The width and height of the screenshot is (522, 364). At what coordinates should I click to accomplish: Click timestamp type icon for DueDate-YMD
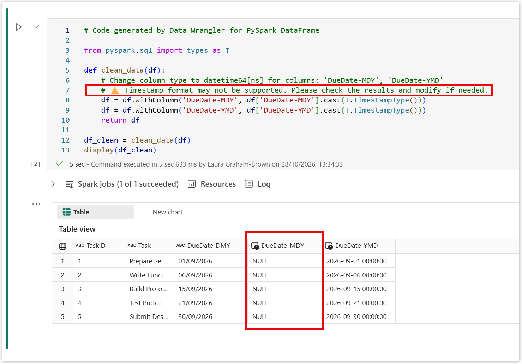point(329,246)
